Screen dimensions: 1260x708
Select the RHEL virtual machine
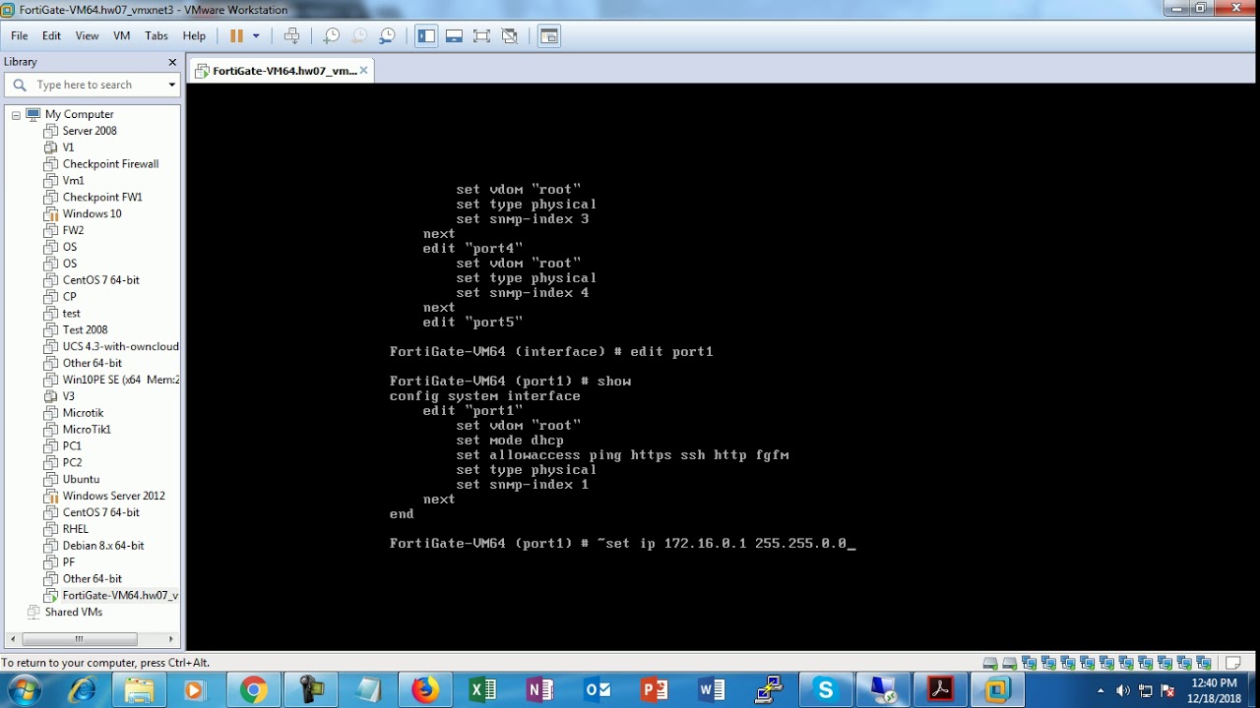coord(75,529)
